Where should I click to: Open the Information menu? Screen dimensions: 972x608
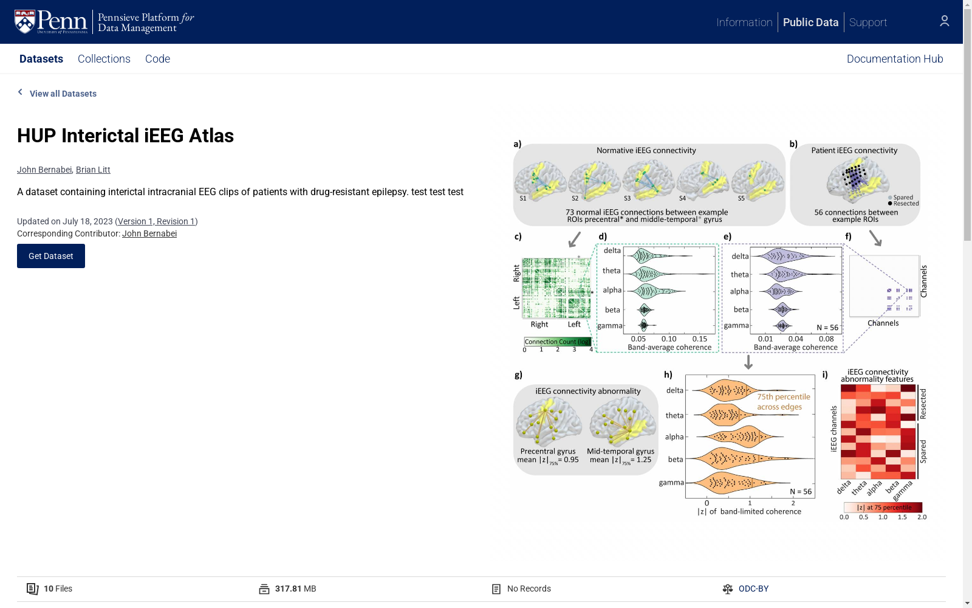744,22
